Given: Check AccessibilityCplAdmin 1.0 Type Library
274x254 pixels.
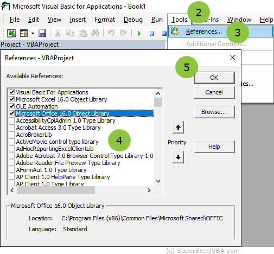Looking at the screenshot, I should 11,120.
